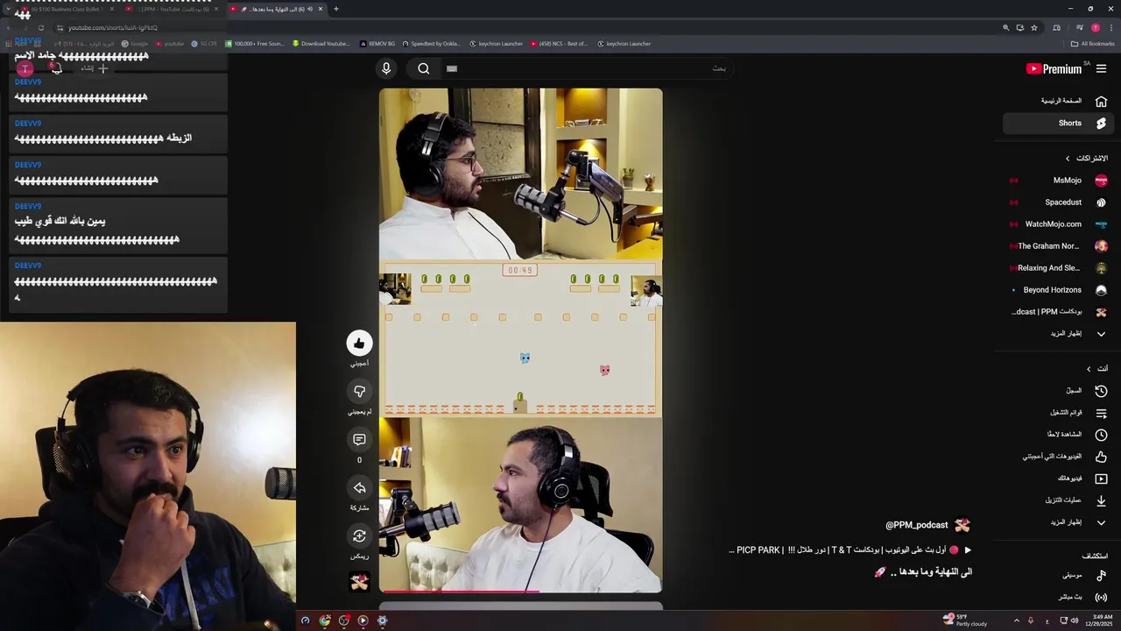Focus the YouTube search field
Screen dimensions: 1121x631
click(587, 68)
